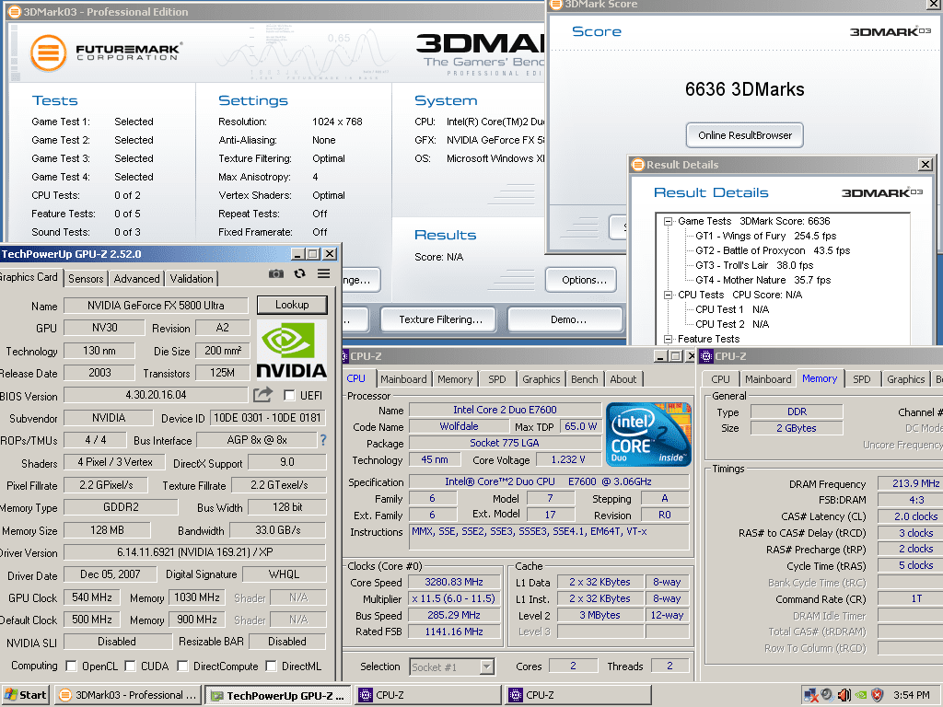Open the Windows Start button
This screenshot has height=707, width=943.
pyautogui.click(x=26, y=695)
